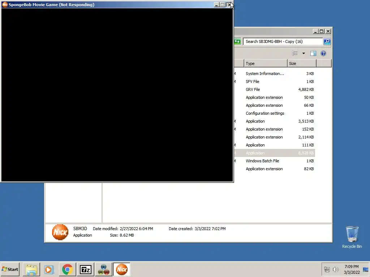Click the colored-balls media app taskbar icon
370x277 pixels.
(x=104, y=269)
